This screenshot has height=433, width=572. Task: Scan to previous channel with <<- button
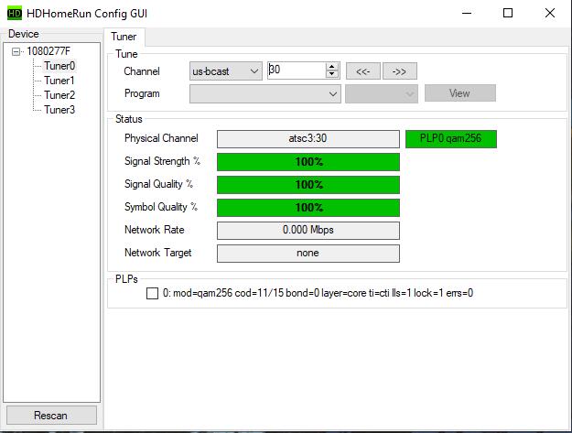click(363, 71)
